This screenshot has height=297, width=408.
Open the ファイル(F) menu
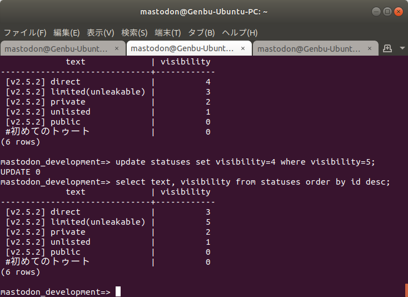click(x=25, y=32)
